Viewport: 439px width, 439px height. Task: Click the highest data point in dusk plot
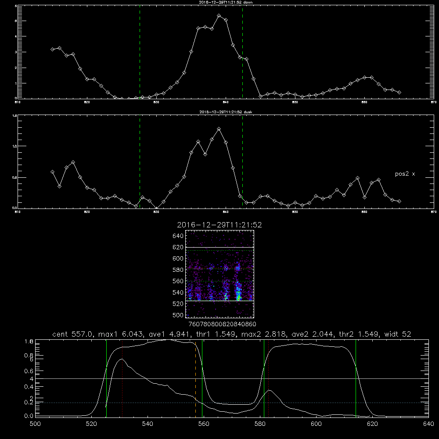[x=219, y=129]
